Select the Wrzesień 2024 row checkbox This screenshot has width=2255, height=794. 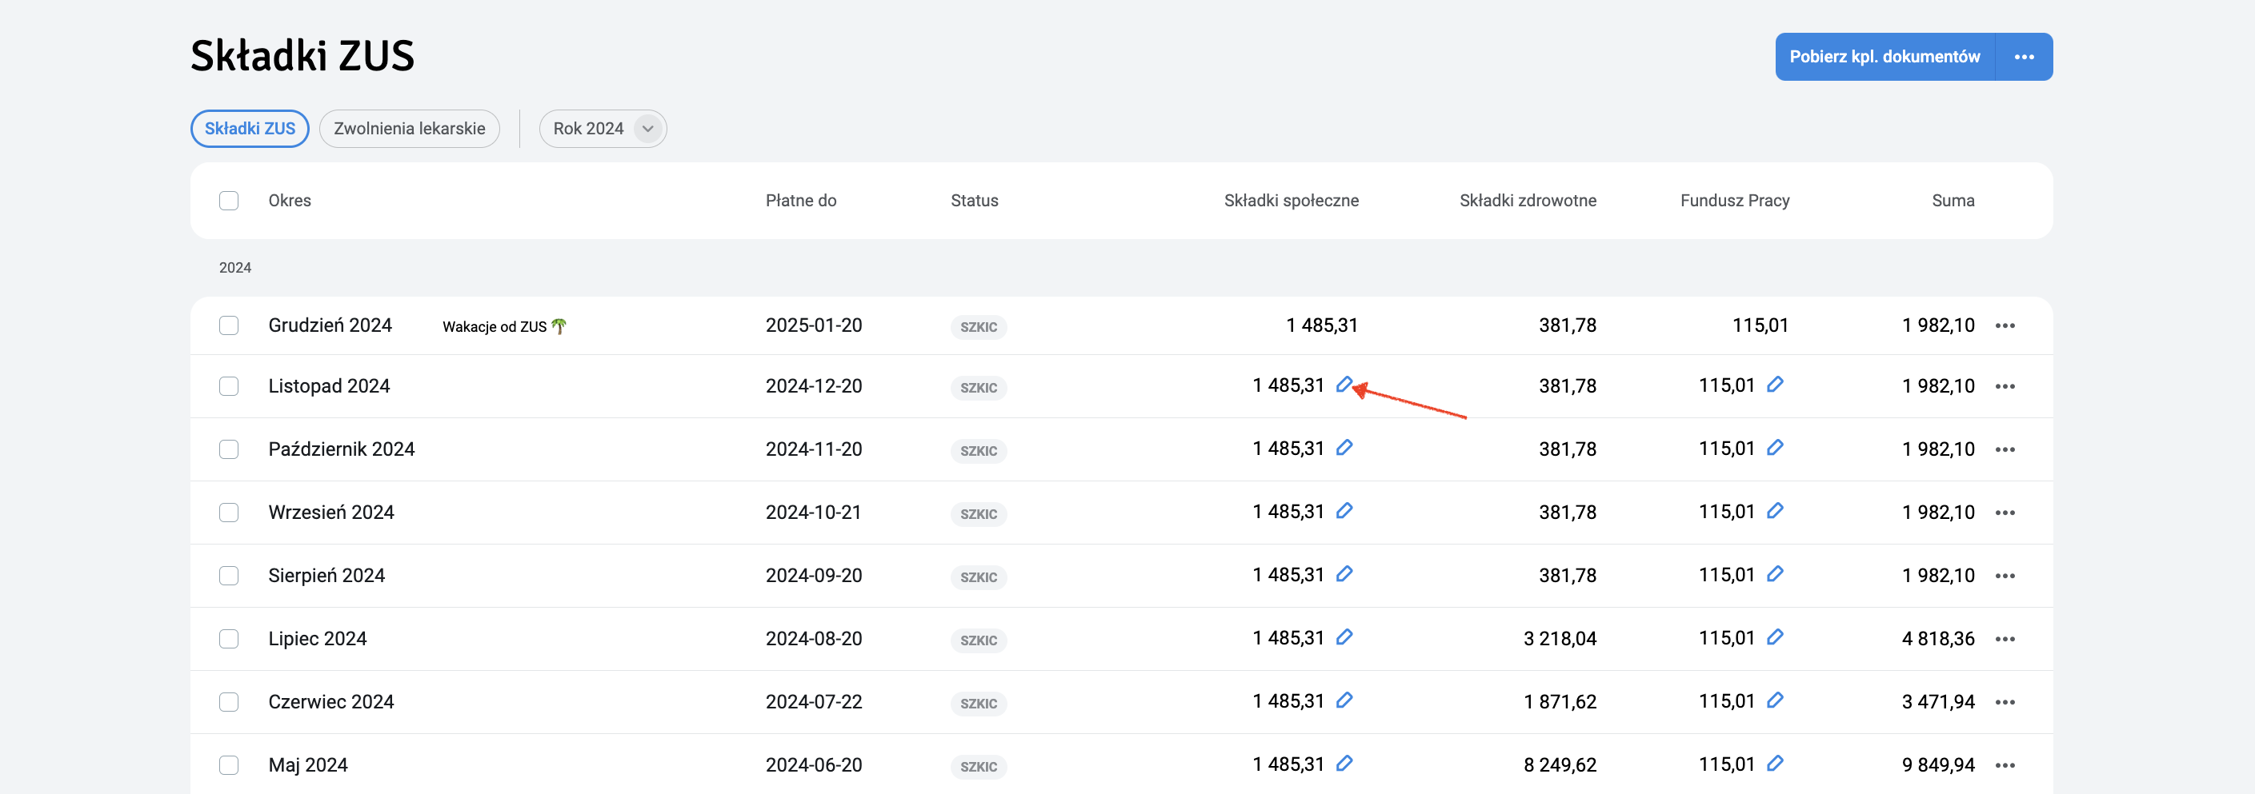point(229,512)
